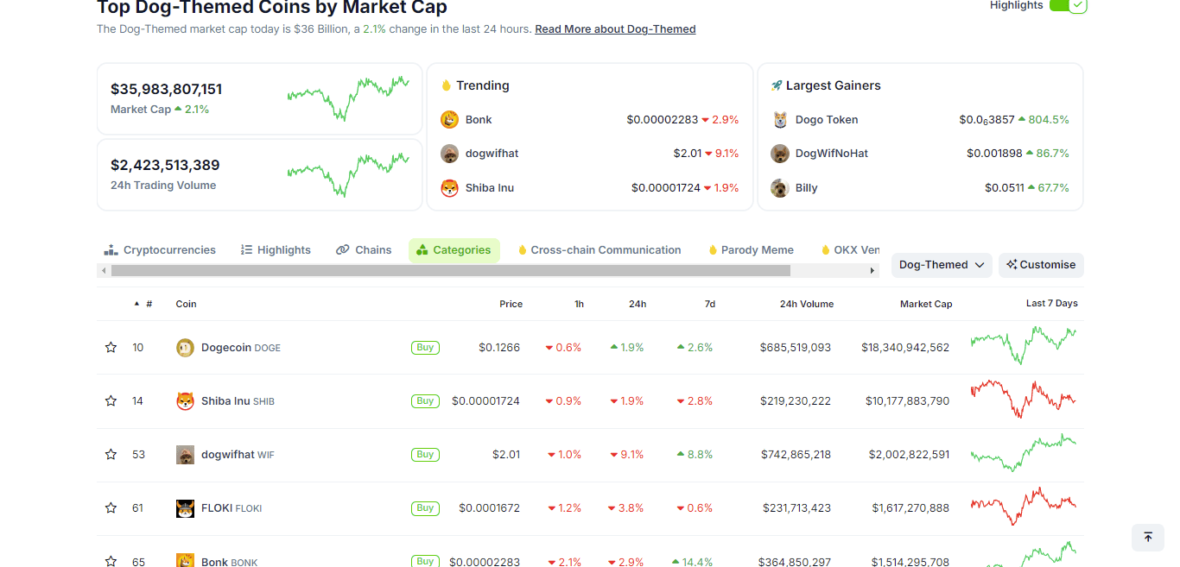Click the Dogo Token icon

(x=780, y=120)
